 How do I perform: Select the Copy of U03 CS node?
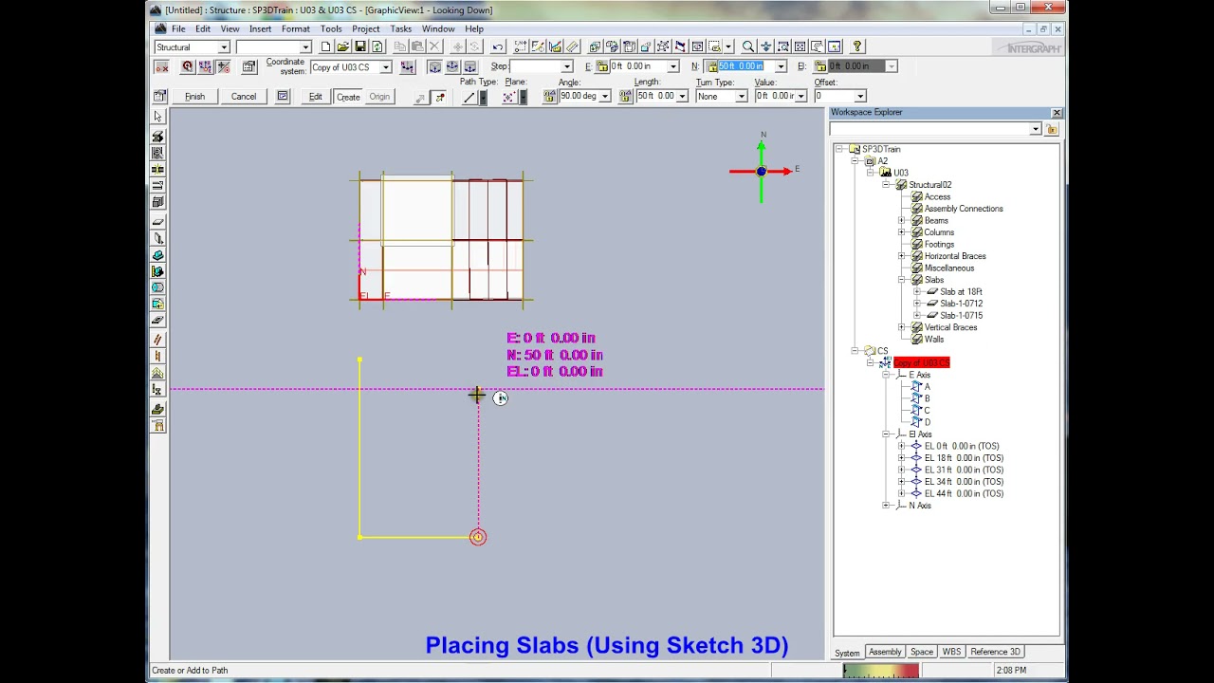click(921, 363)
